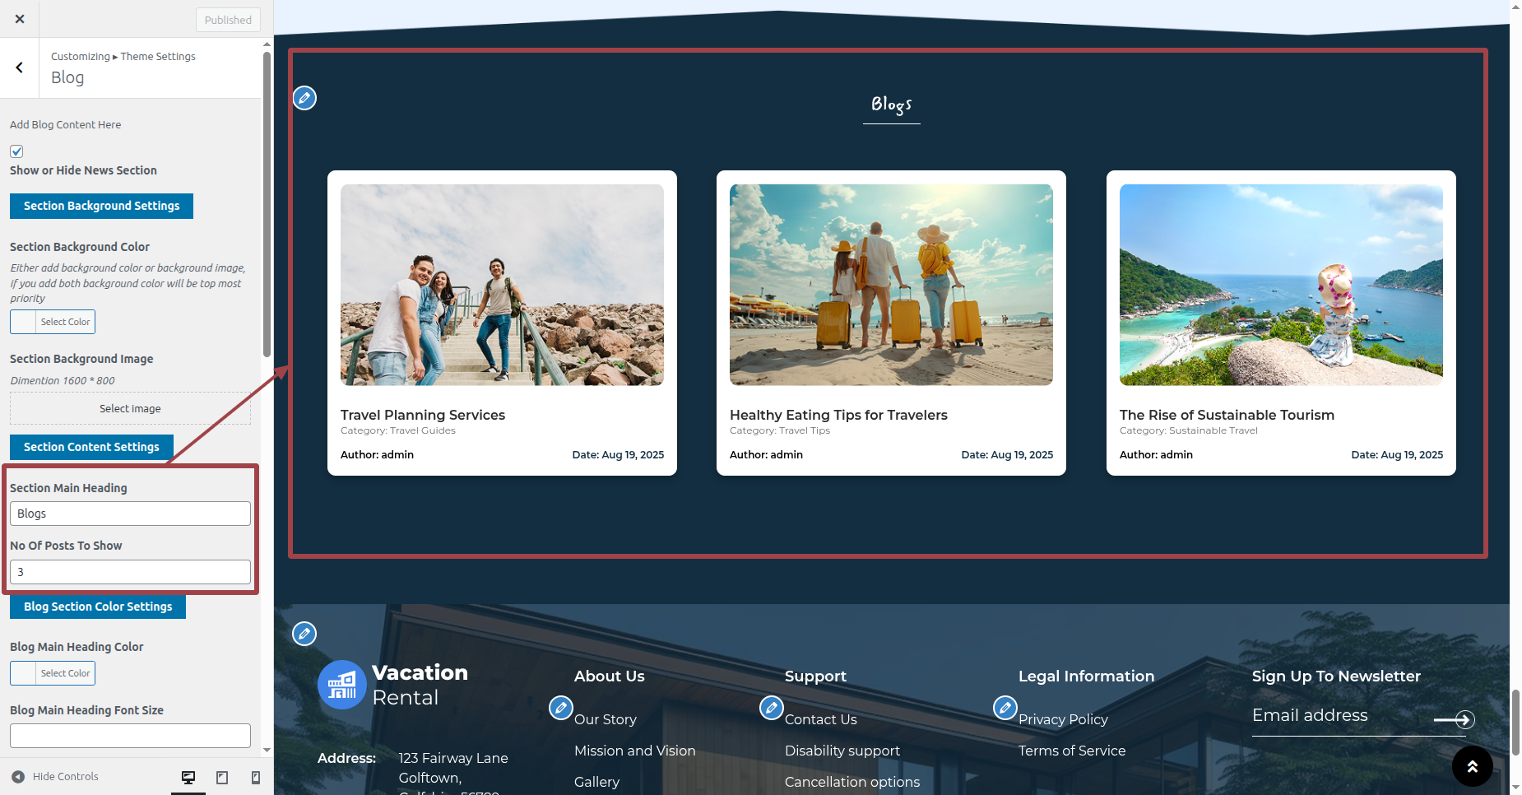The height and width of the screenshot is (795, 1522).
Task: Click the edit pencil icon beside Blogs section
Action: (304, 98)
